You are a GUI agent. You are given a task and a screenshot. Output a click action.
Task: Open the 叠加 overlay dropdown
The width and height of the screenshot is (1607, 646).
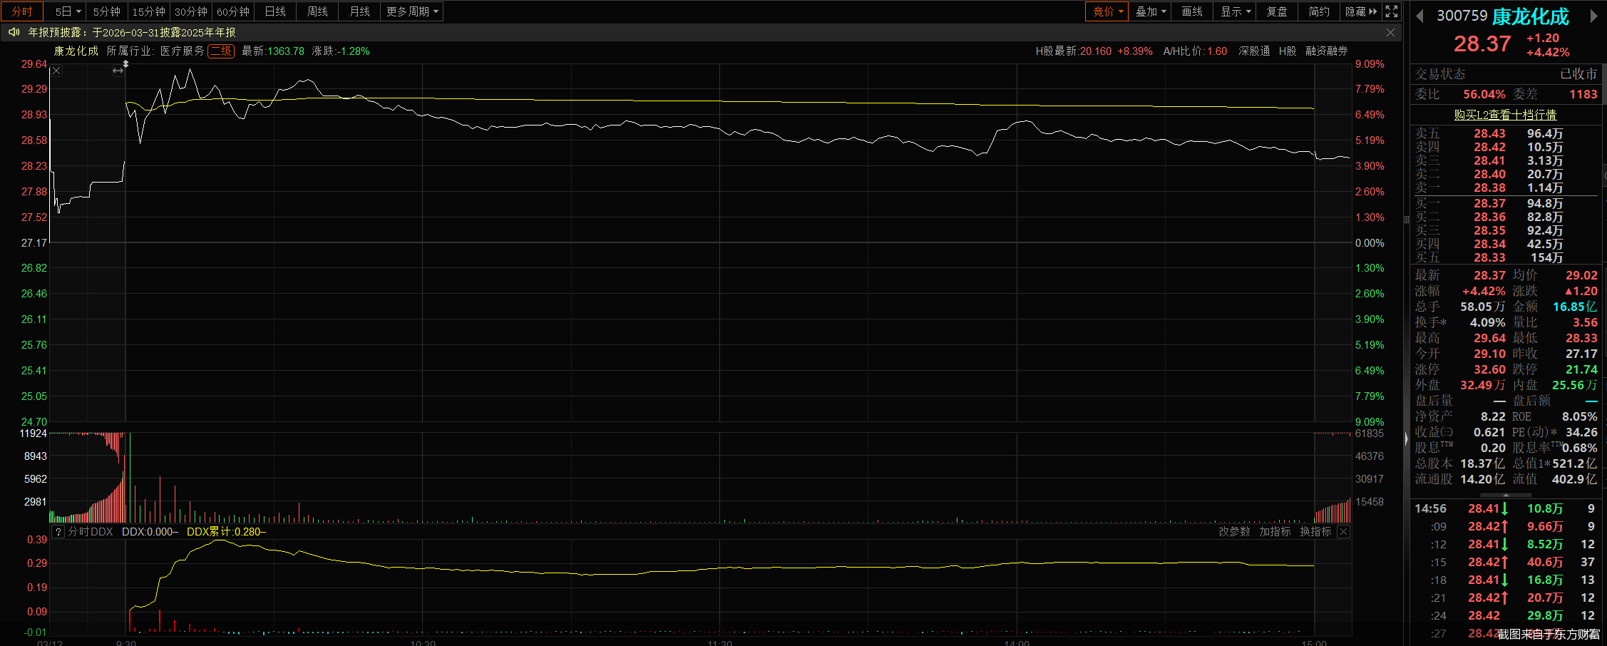tap(1150, 11)
